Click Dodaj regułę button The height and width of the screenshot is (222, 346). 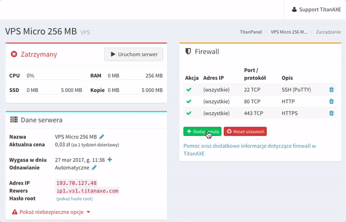click(202, 132)
